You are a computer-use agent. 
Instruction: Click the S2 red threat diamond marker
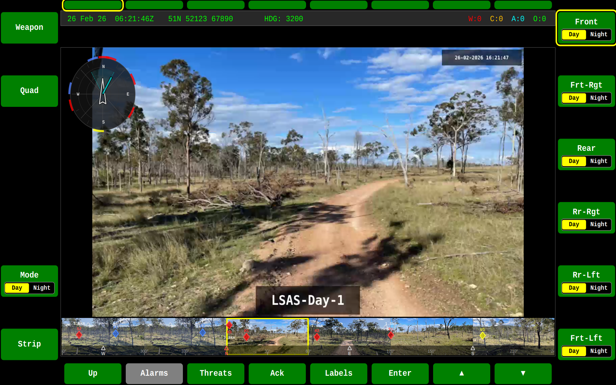click(79, 335)
